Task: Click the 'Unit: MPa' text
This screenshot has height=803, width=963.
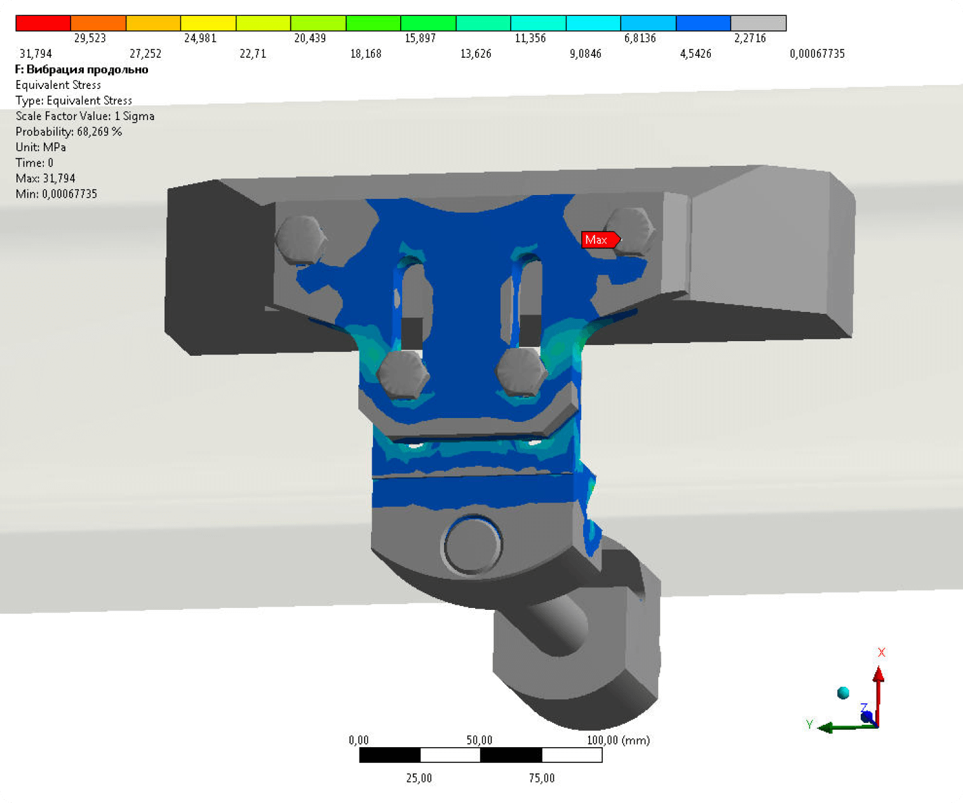Action: (41, 147)
